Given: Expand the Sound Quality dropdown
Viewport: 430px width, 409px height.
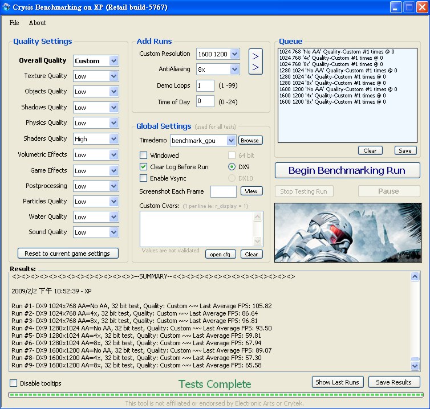Looking at the screenshot, I should click(x=113, y=232).
